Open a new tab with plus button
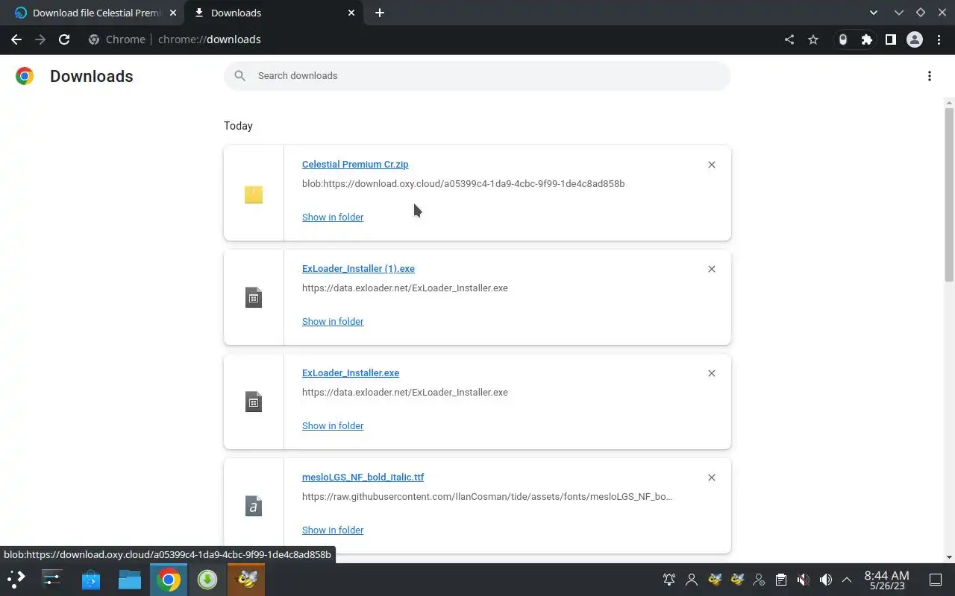 point(380,13)
